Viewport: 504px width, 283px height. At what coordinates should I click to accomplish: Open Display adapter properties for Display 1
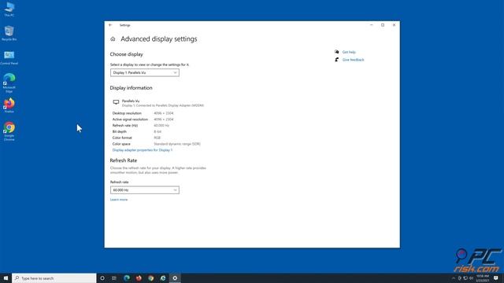coord(143,150)
